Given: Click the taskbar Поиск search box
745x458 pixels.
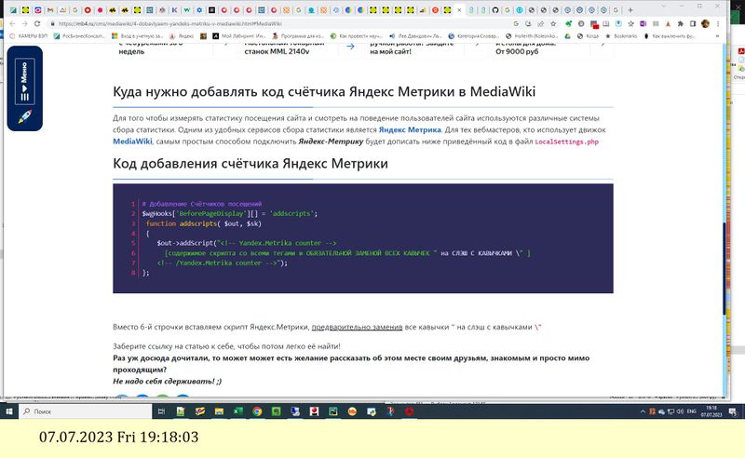Looking at the screenshot, I should point(86,411).
